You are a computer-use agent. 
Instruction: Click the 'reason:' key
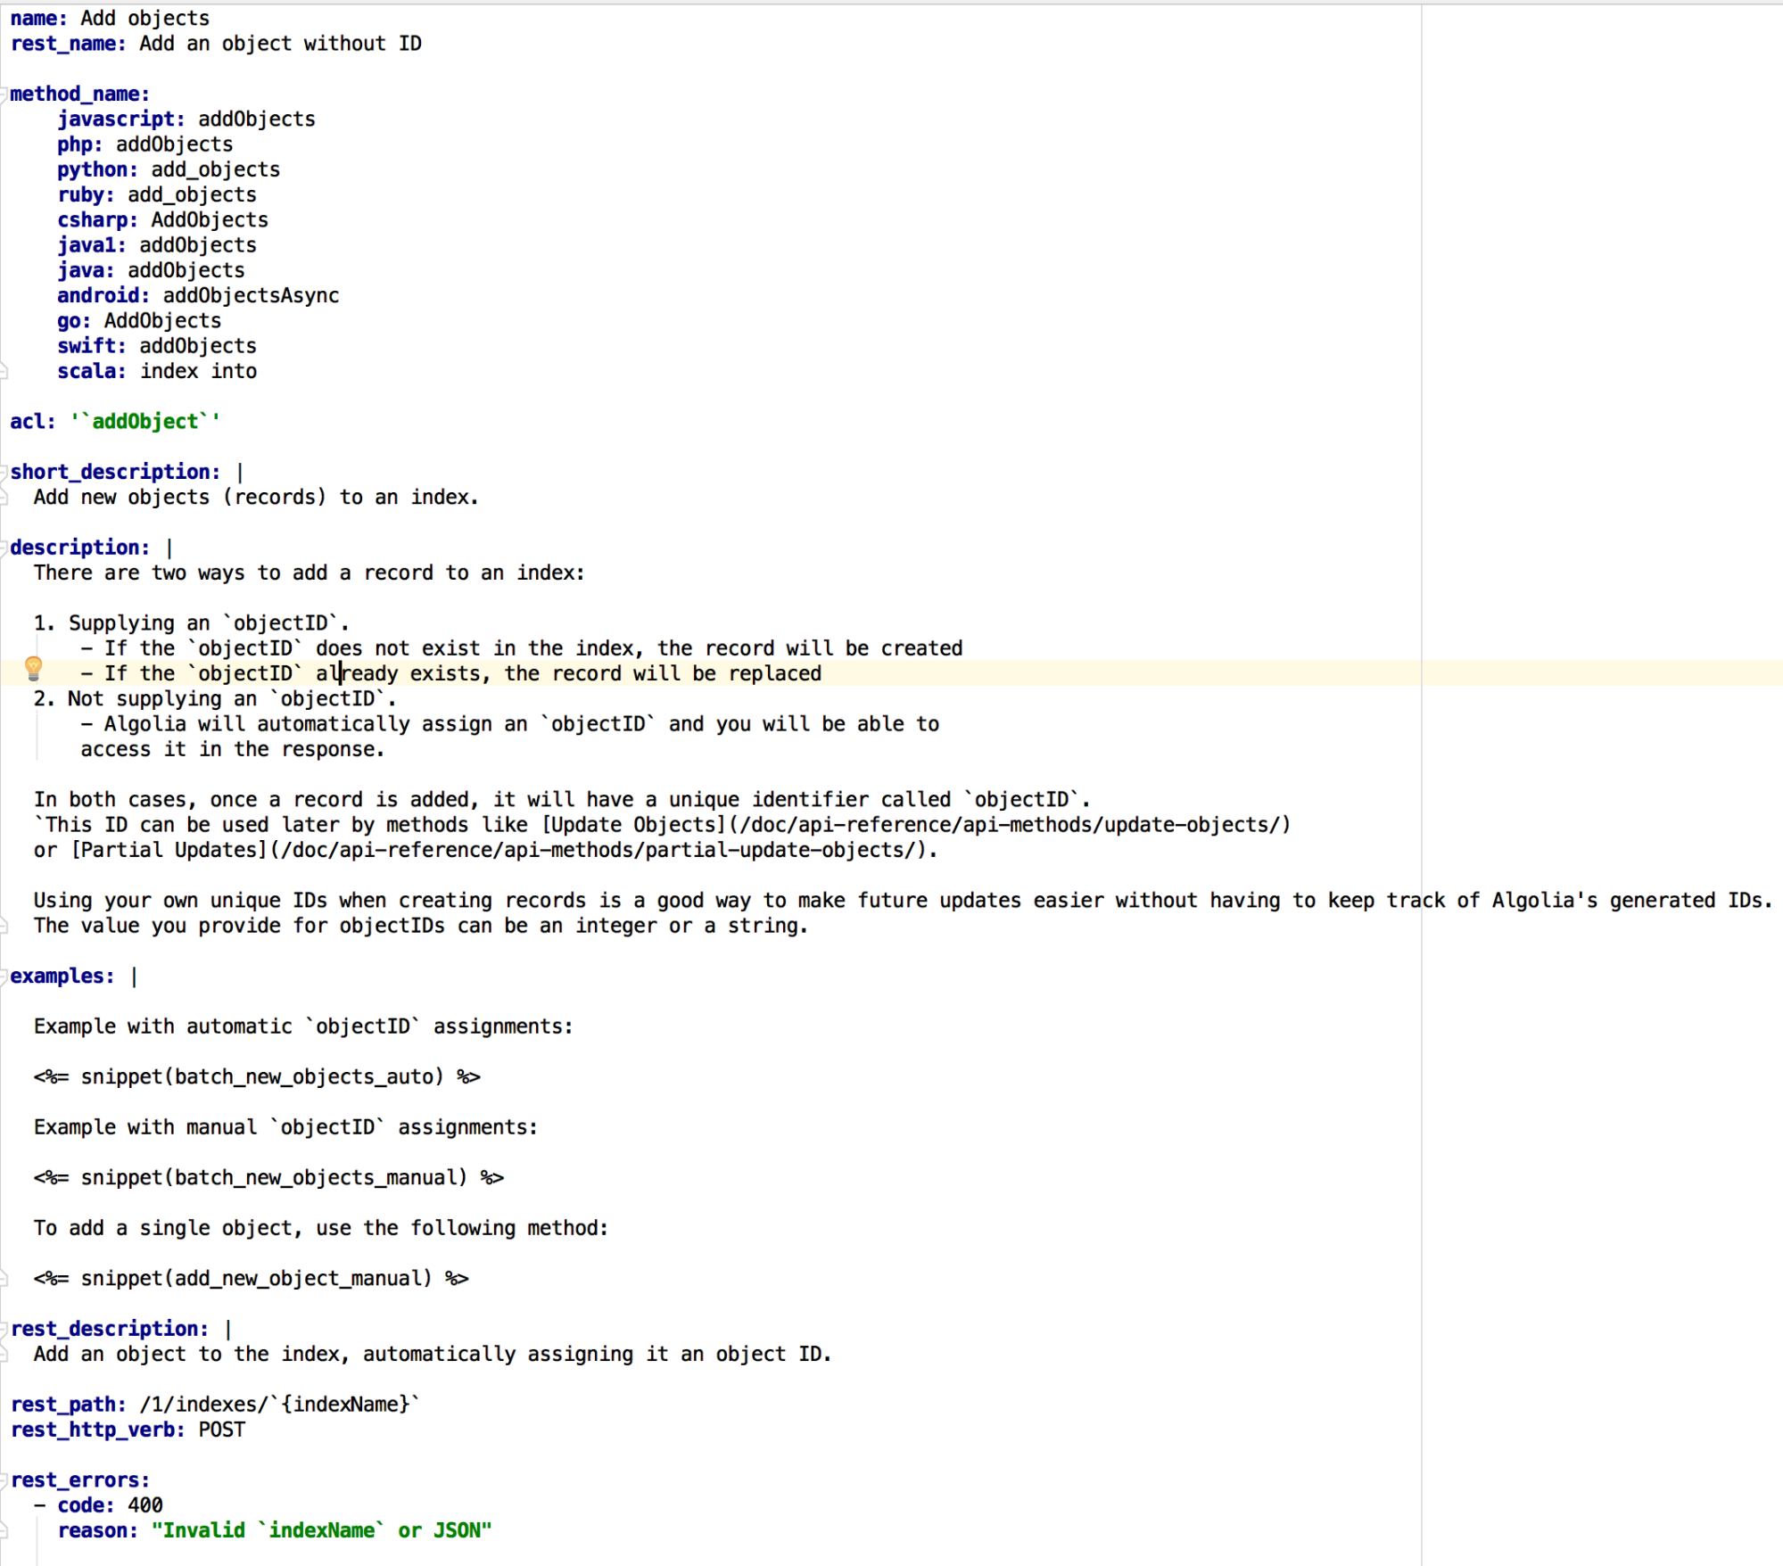pyautogui.click(x=98, y=1530)
